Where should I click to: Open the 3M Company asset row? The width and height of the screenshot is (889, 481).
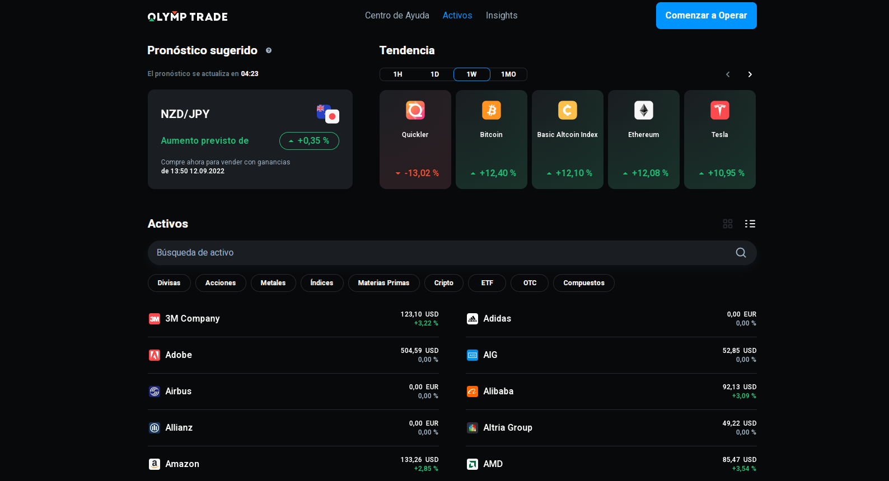293,319
